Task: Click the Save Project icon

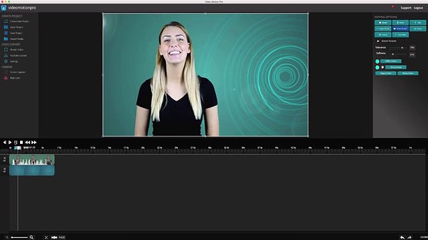Action: (6, 33)
